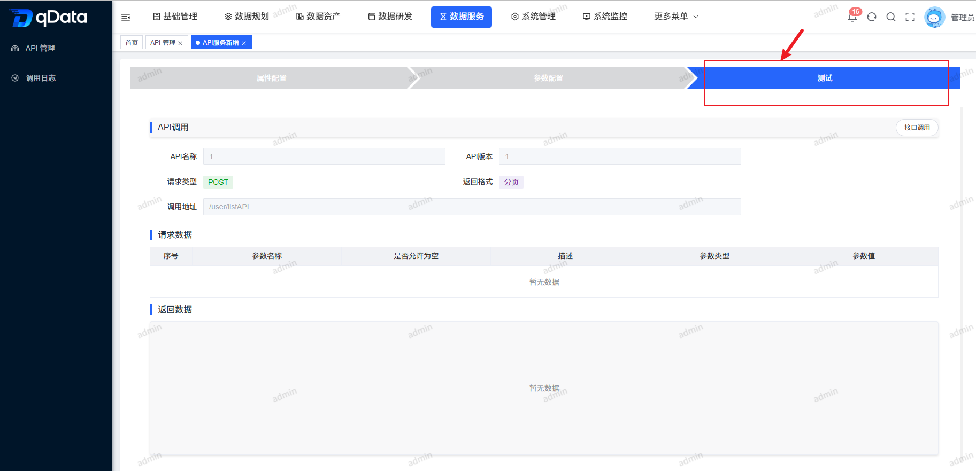Click the 参数类型 column header
The height and width of the screenshot is (471, 976).
714,256
